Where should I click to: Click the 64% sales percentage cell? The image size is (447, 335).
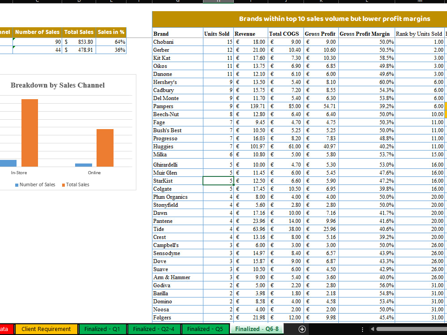click(111, 42)
